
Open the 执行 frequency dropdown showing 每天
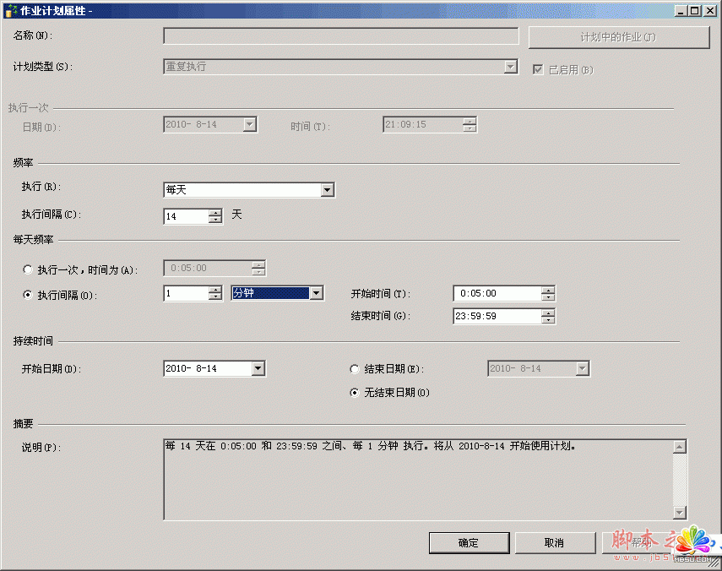328,191
